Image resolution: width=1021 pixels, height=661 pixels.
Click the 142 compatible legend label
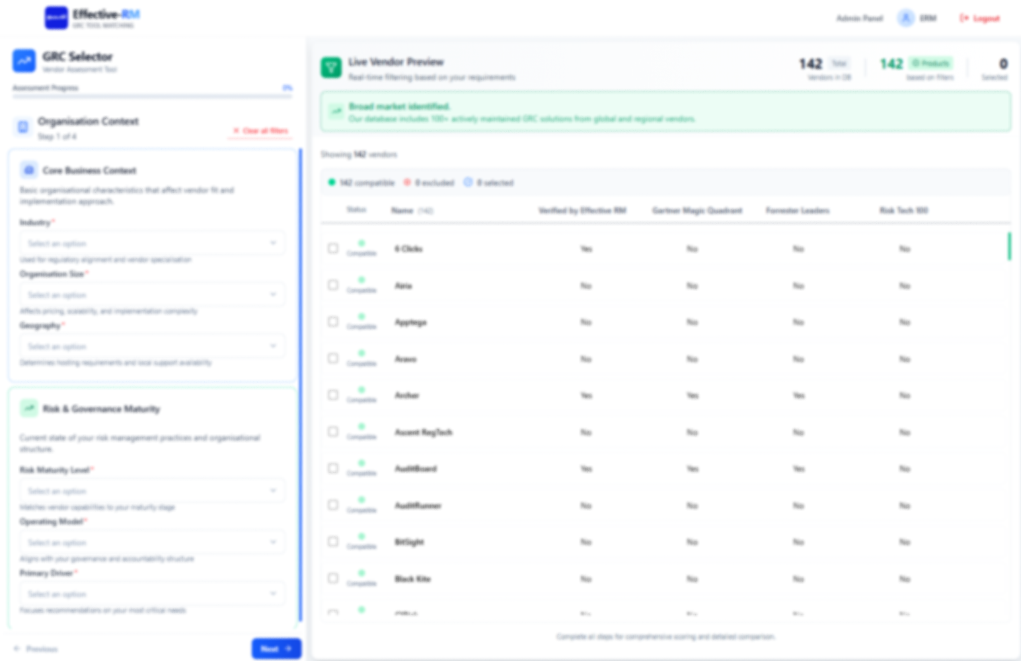point(367,183)
